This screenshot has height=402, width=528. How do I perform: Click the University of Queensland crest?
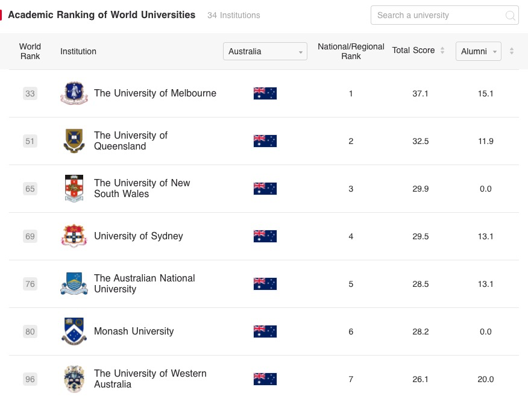click(x=74, y=141)
